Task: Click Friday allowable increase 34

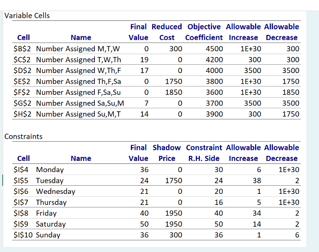Action: coord(257,213)
